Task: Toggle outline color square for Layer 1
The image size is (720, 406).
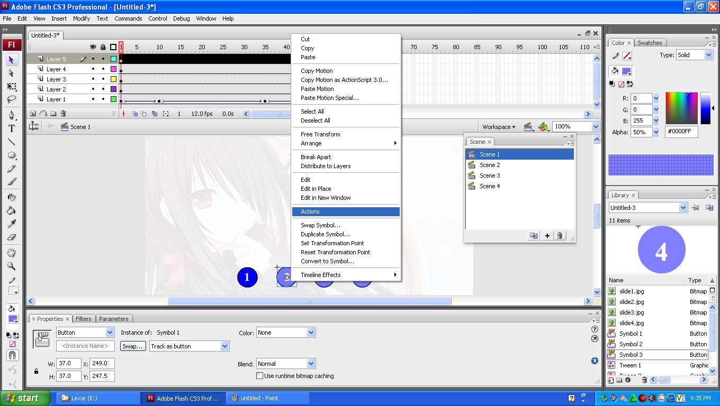Action: pyautogui.click(x=113, y=99)
